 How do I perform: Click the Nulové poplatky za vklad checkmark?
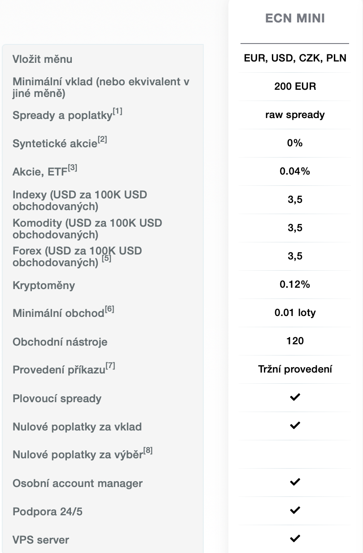295,426
